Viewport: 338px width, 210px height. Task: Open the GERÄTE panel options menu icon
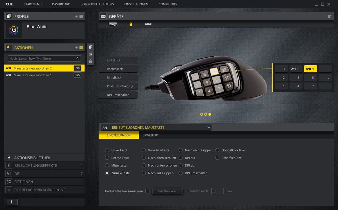coord(330,16)
